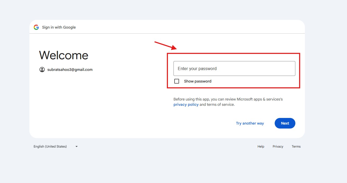Choose "Try another way" option
347x183 pixels.
[x=250, y=123]
